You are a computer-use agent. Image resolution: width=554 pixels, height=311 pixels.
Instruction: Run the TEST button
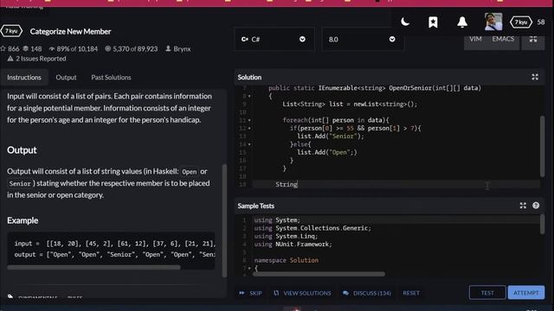coord(487,293)
